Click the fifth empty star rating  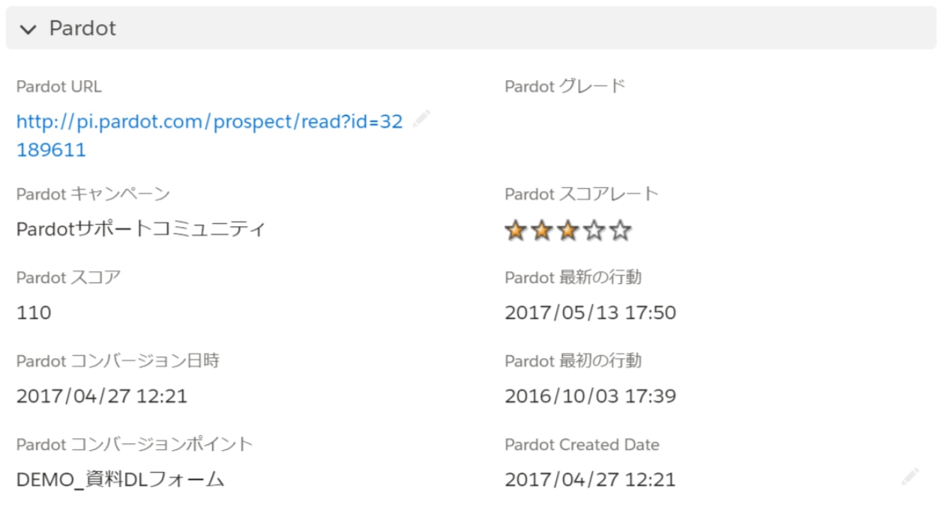(620, 231)
